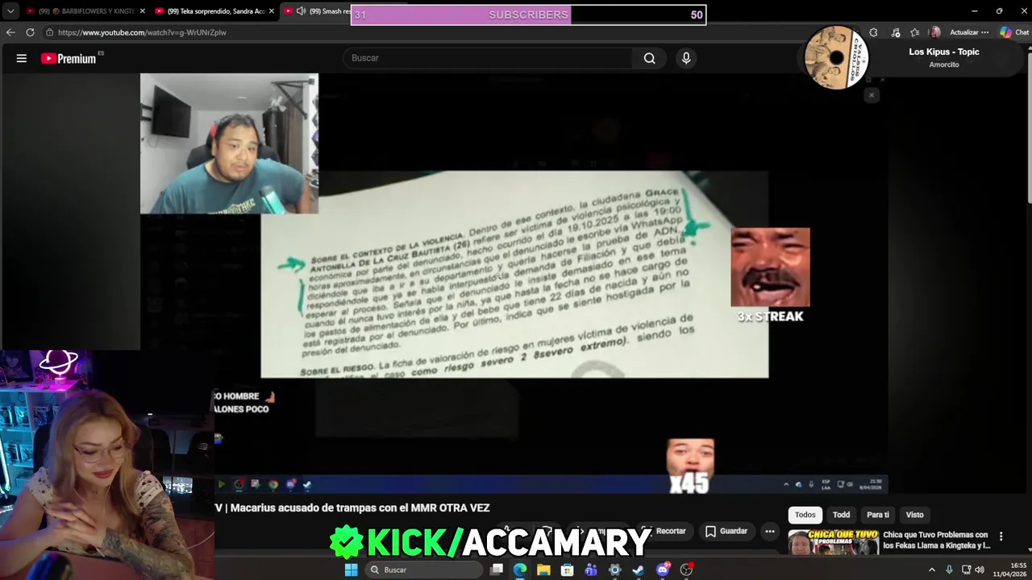The height and width of the screenshot is (580, 1032).
Task: Open Copilot Chat in browser toolbar
Action: (x=1014, y=32)
